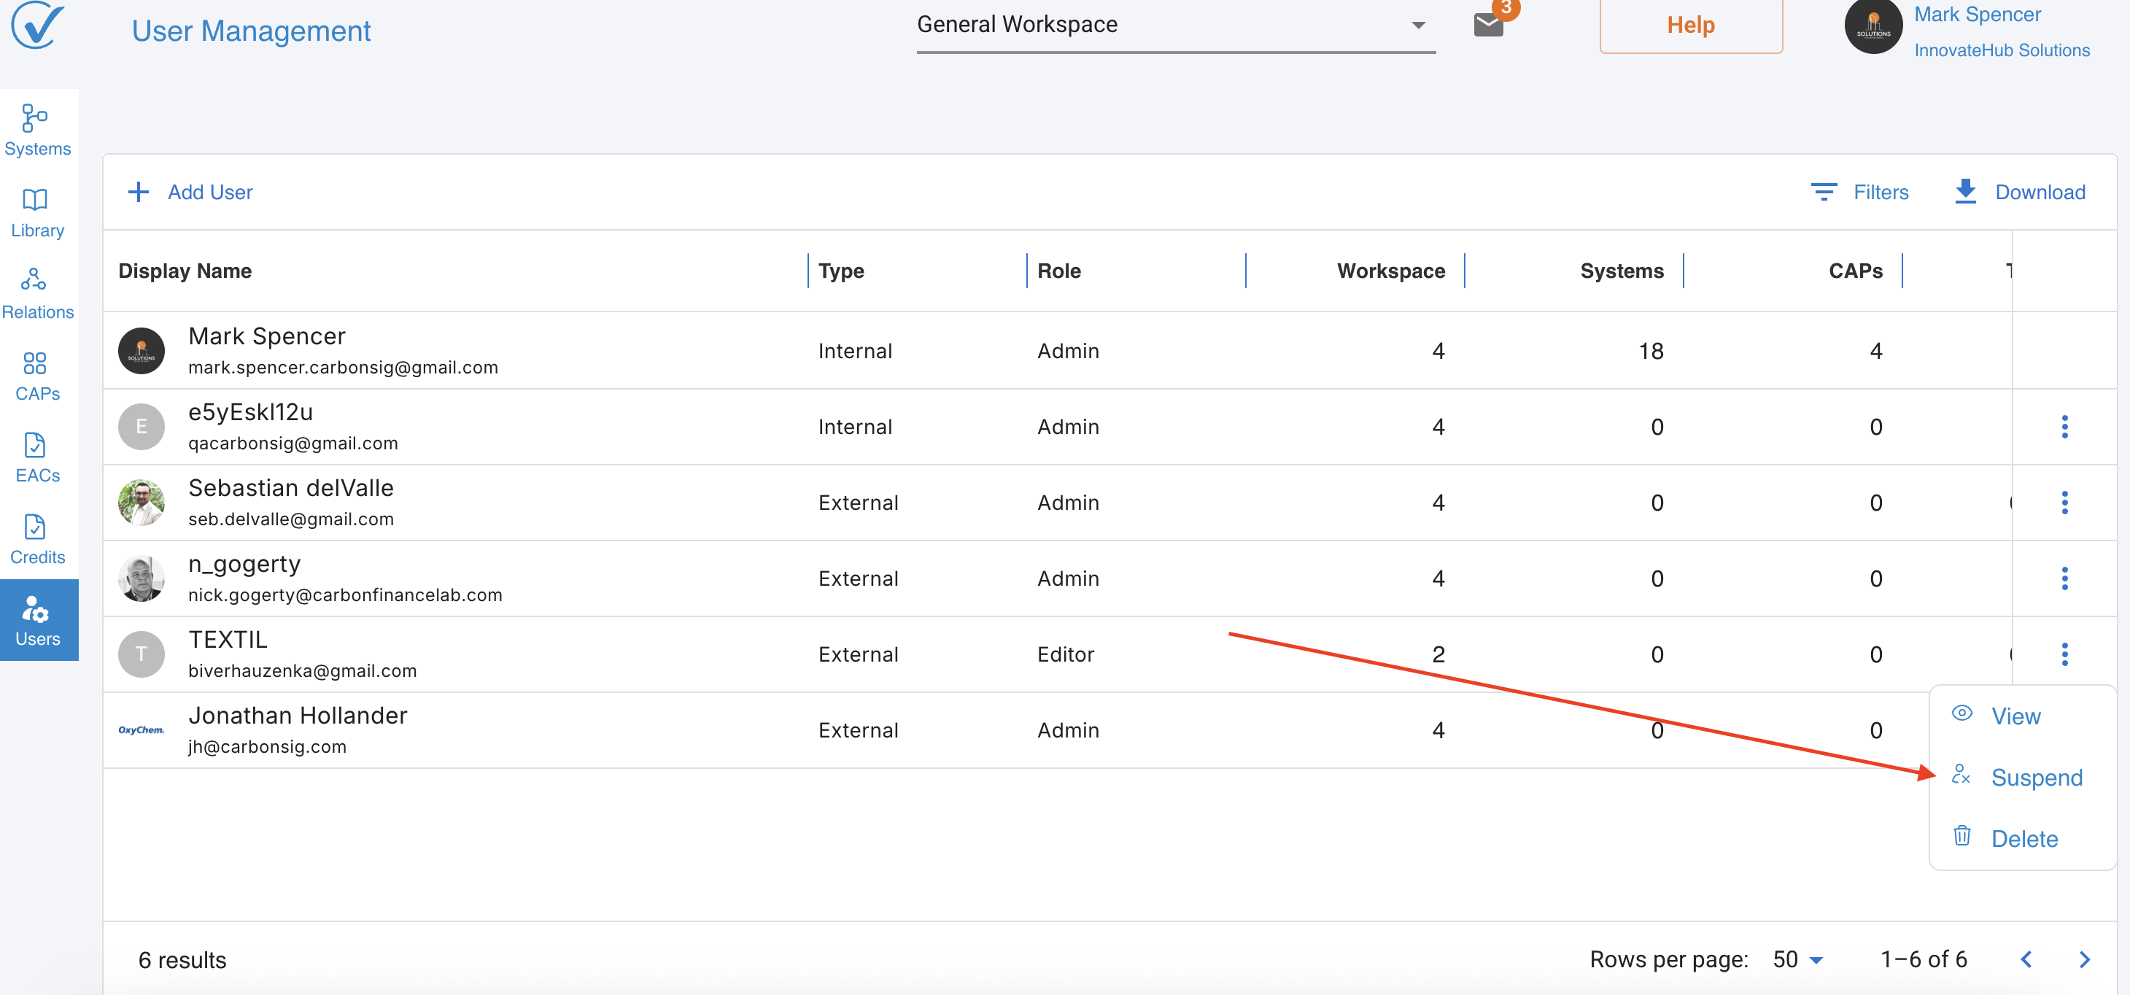Screen dimensions: 2130x995
Task: Expand the General Workspace dropdown
Action: pos(1174,25)
